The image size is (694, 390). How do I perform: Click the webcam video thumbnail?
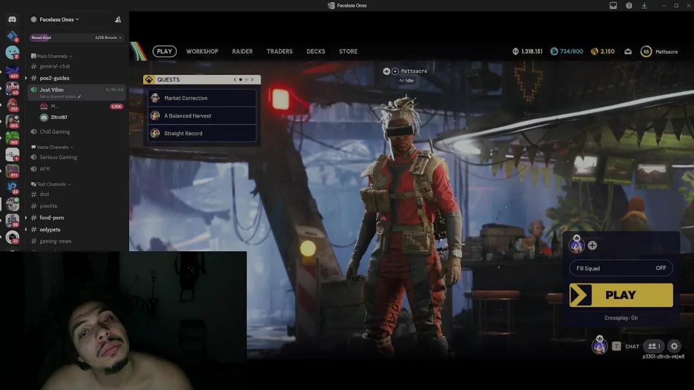coord(123,321)
